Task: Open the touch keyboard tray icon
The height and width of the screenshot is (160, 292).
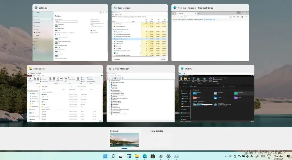Action: [x=263, y=156]
